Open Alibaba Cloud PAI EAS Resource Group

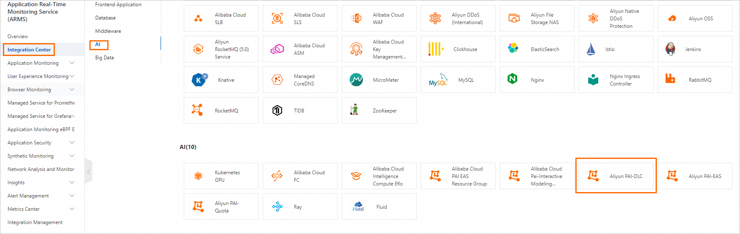click(458, 176)
